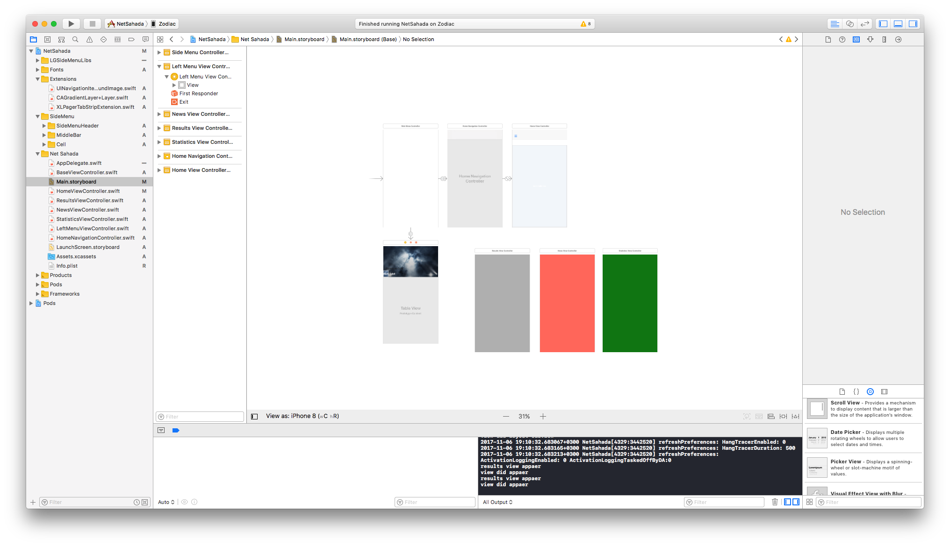
Task: Collapse the Extensions folder
Action: tap(38, 79)
